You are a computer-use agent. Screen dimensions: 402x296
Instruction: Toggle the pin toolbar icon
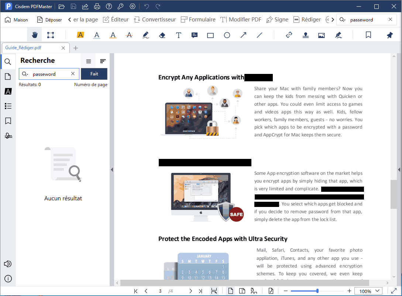389,35
